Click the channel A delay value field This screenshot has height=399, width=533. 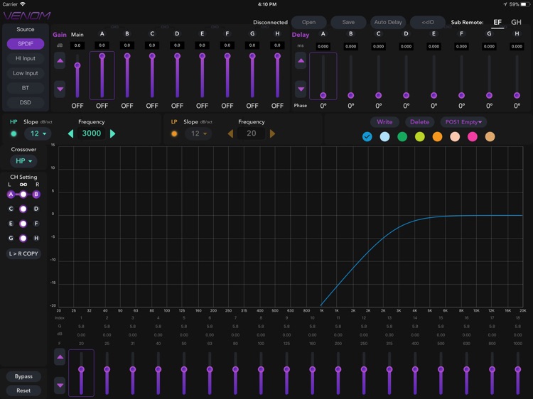click(323, 46)
